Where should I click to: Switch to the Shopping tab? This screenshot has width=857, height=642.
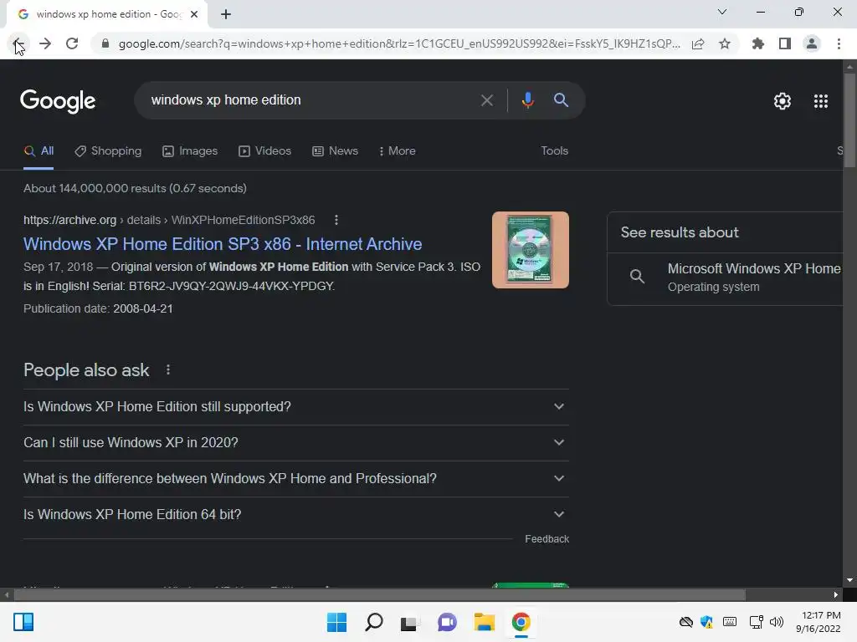click(x=108, y=151)
